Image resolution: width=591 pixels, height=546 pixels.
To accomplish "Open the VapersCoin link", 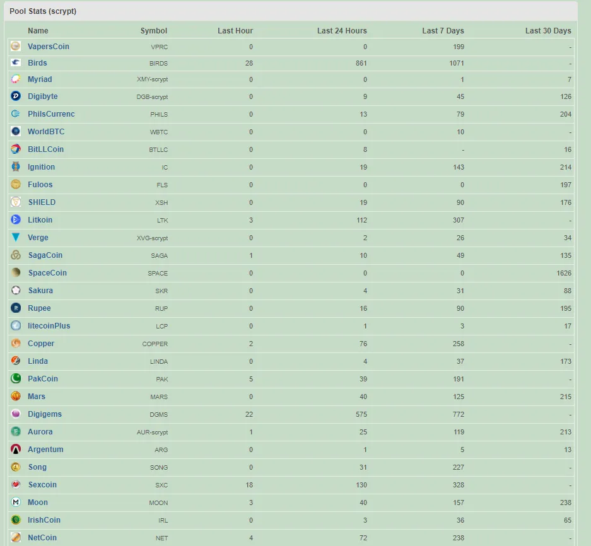I will (48, 47).
